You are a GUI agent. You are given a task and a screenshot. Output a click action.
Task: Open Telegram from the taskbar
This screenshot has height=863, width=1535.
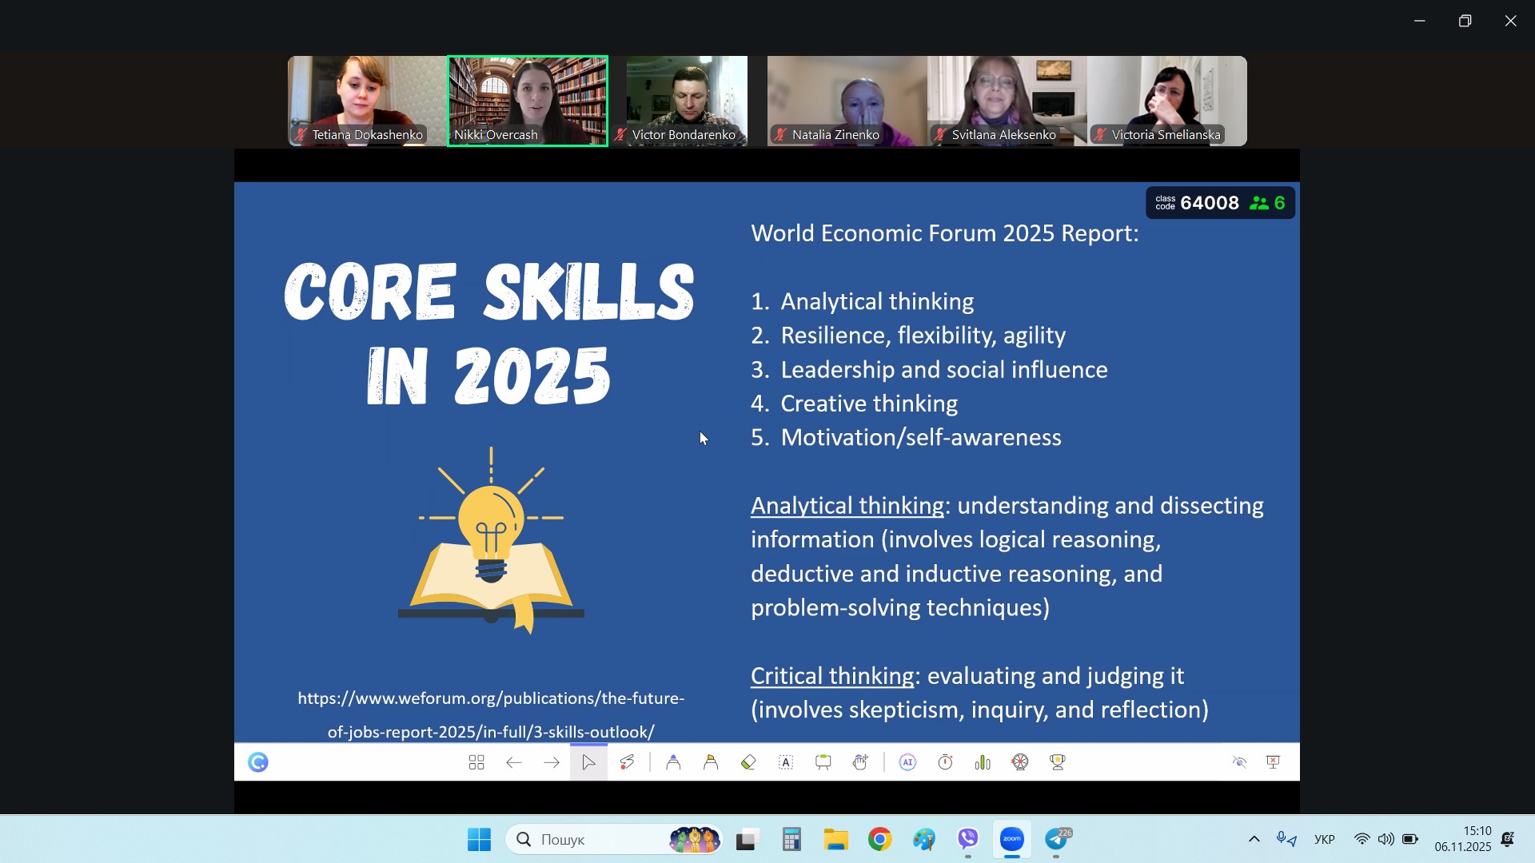point(1057,839)
